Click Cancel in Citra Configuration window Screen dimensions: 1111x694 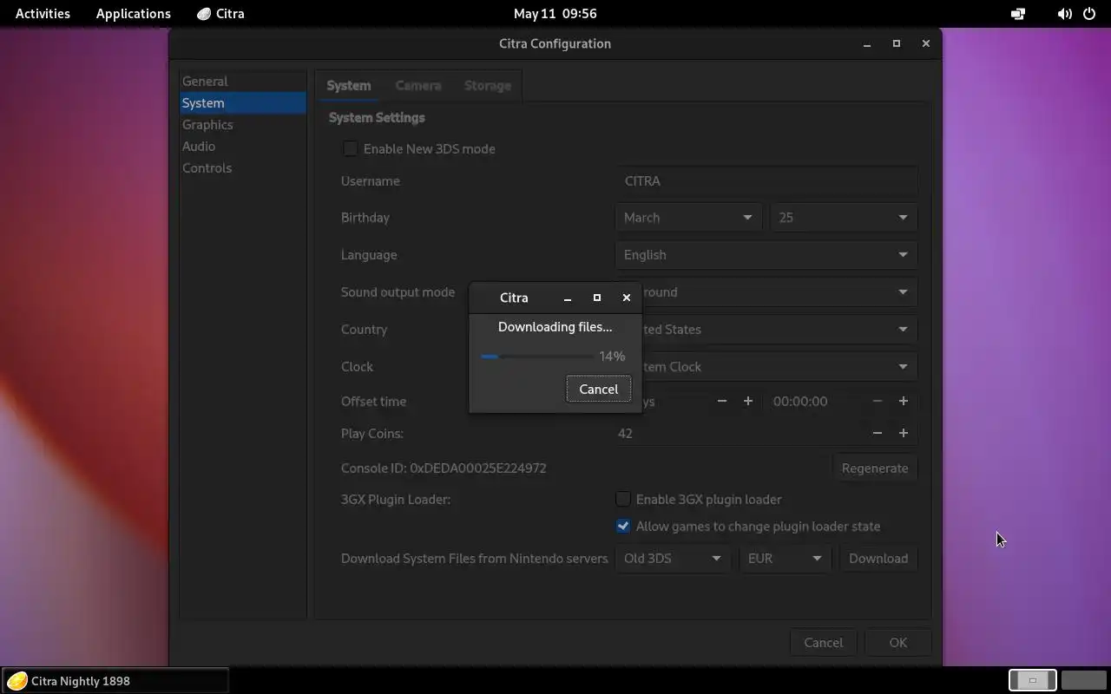click(x=823, y=643)
